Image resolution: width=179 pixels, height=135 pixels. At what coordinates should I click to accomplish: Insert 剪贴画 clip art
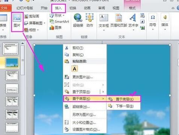point(32,16)
